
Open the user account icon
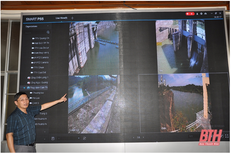pyautogui.click(x=197, y=14)
